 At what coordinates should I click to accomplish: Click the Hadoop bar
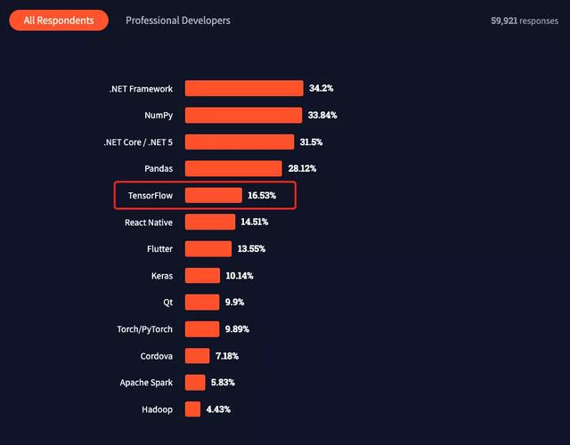[x=192, y=409]
